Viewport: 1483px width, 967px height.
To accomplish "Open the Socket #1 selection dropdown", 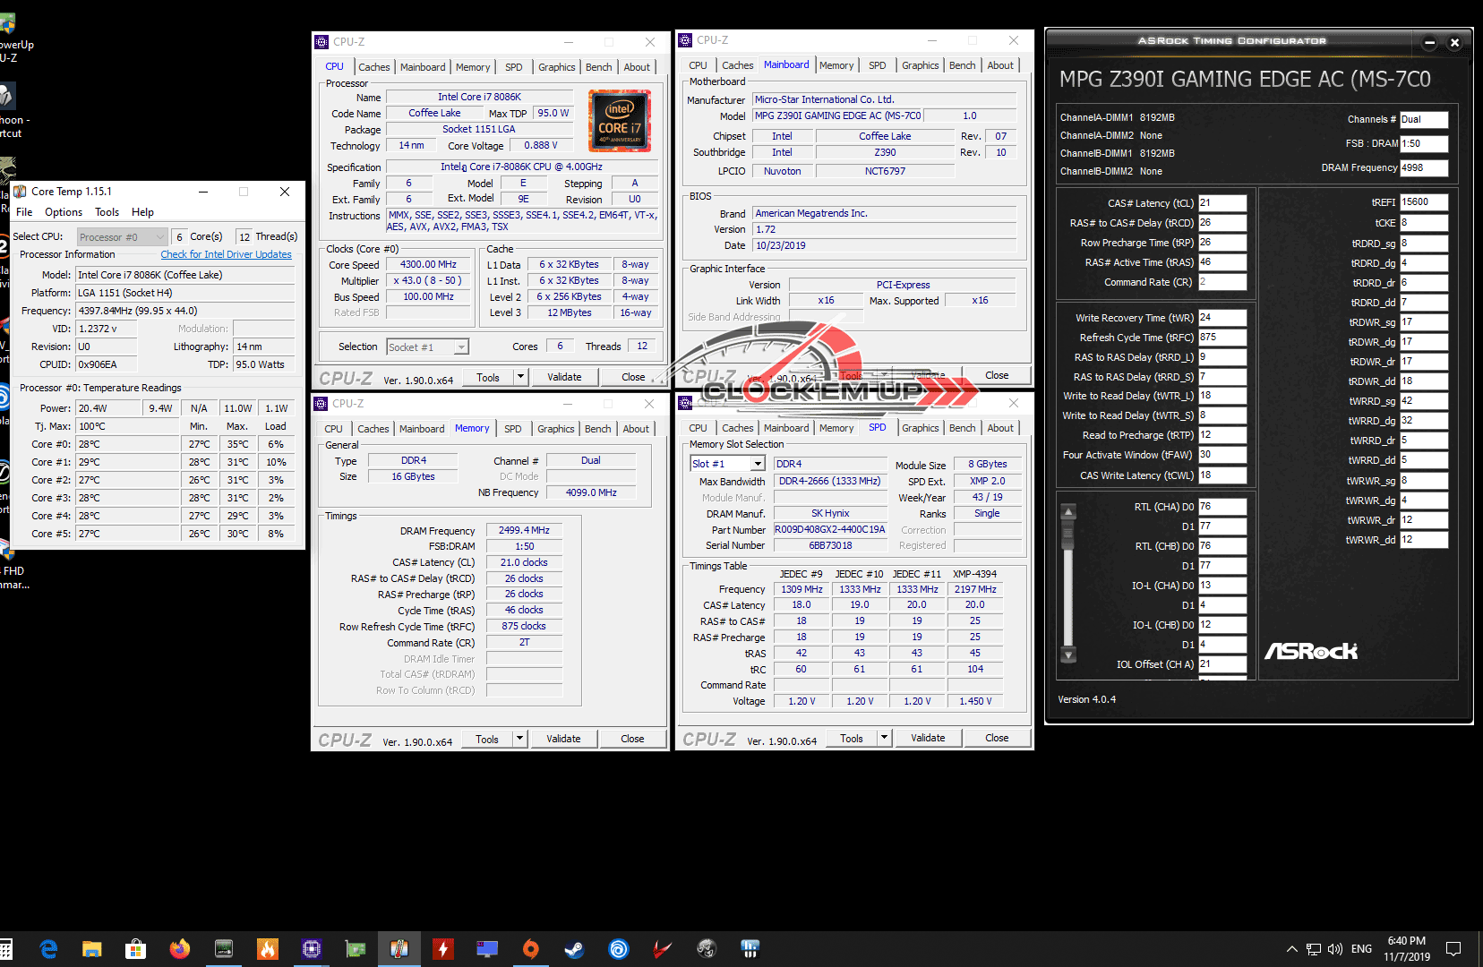I will coord(461,347).
